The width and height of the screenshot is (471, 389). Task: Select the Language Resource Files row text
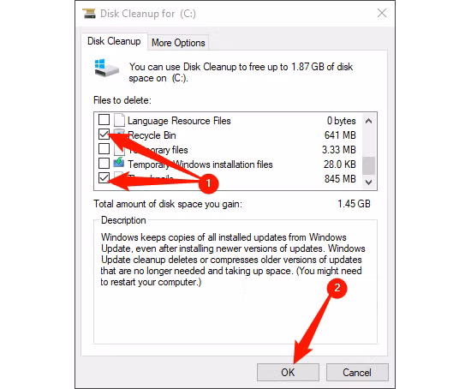179,121
